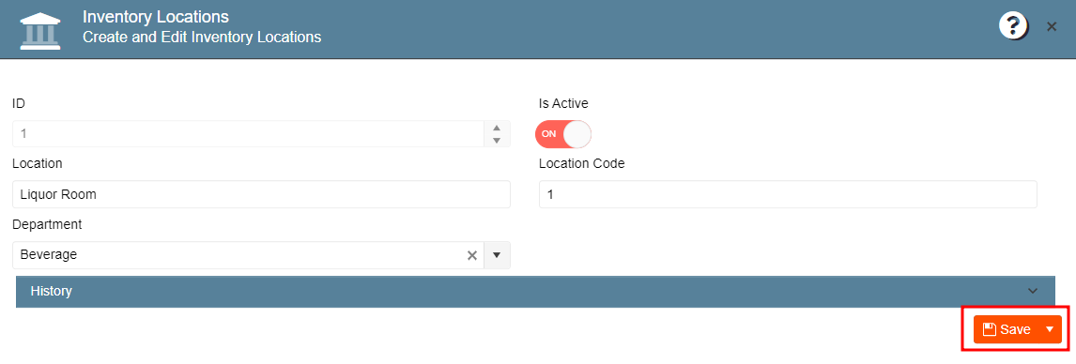The width and height of the screenshot is (1076, 364).
Task: Click the Department label
Action: point(47,224)
